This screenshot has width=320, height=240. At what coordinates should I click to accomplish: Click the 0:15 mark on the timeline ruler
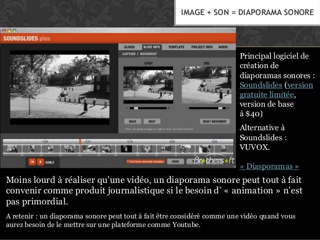130,141
